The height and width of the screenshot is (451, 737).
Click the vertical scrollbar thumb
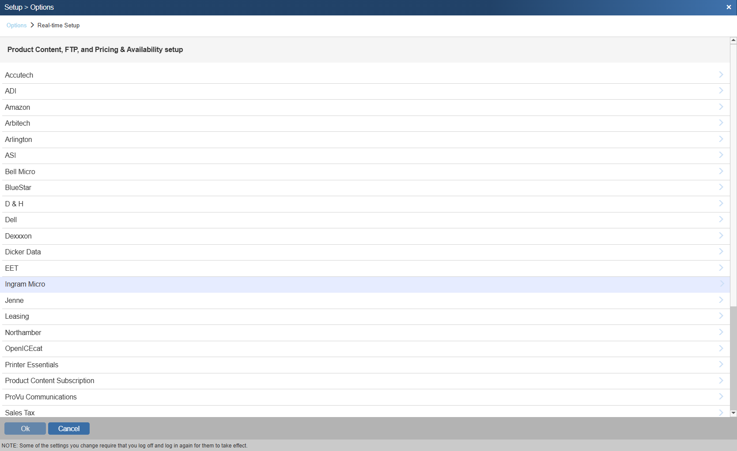[x=733, y=175]
